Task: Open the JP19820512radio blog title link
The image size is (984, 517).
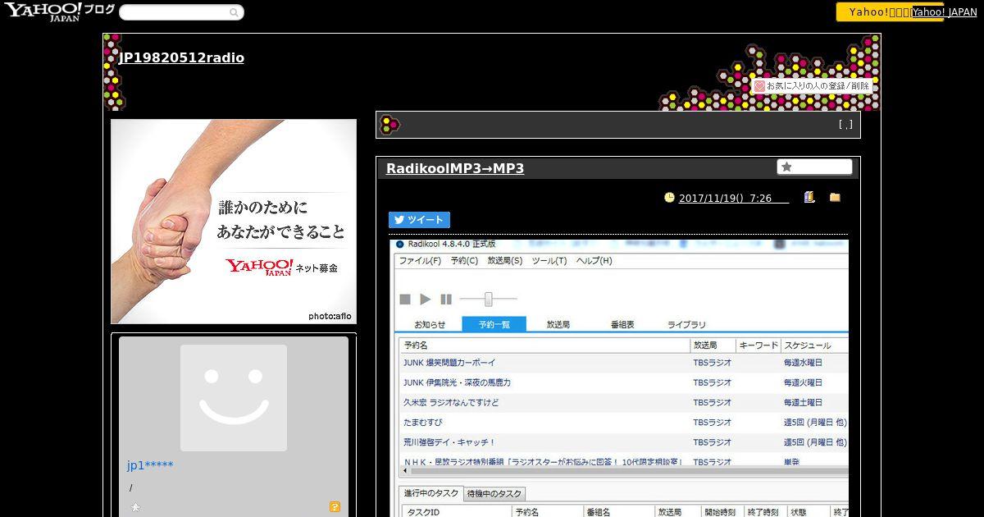Action: (x=181, y=57)
